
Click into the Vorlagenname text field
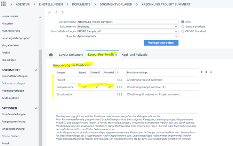[x=127, y=22]
